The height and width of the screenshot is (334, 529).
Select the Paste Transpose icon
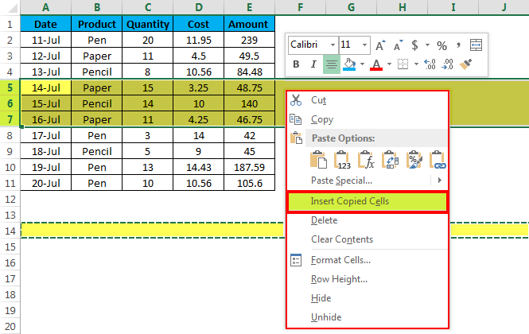[x=391, y=160]
